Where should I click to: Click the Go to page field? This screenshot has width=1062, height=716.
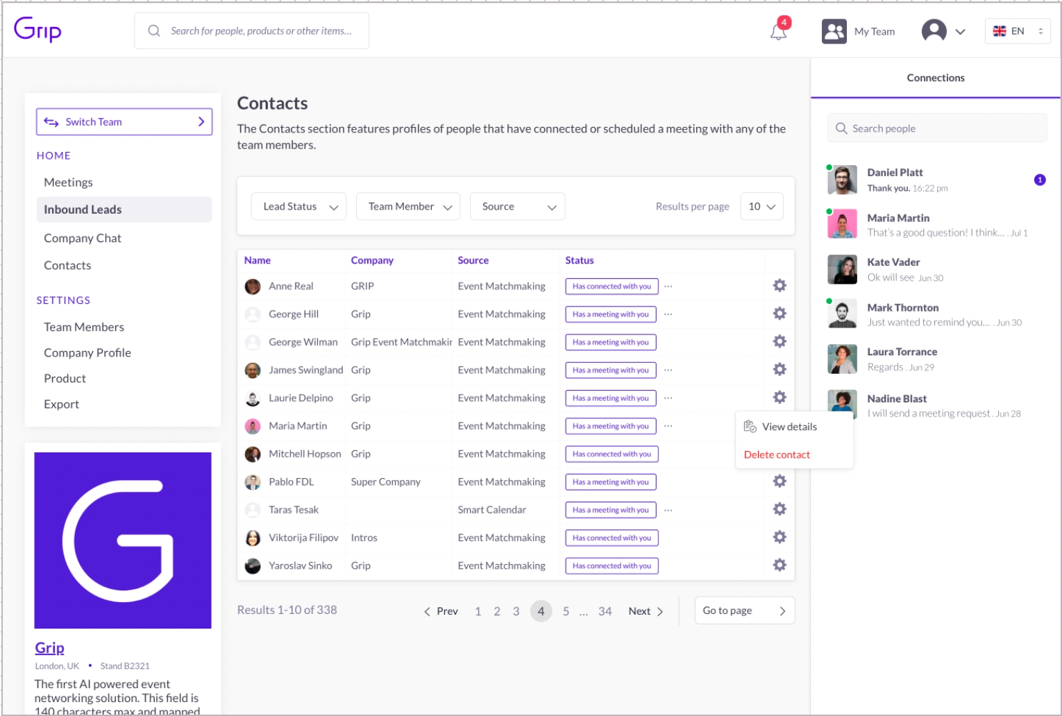(745, 611)
